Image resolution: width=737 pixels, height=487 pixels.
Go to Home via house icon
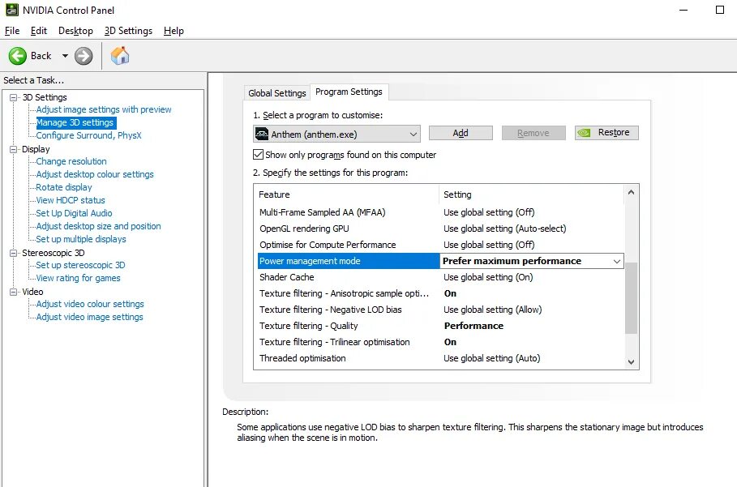[x=120, y=55]
